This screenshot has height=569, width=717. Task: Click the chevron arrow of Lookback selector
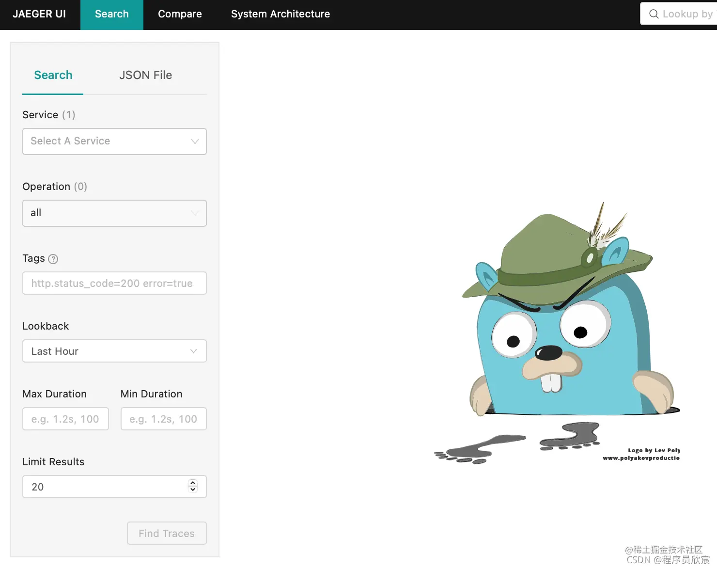coord(194,351)
